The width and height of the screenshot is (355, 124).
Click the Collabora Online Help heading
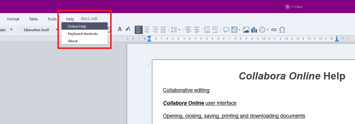[x=292, y=76]
